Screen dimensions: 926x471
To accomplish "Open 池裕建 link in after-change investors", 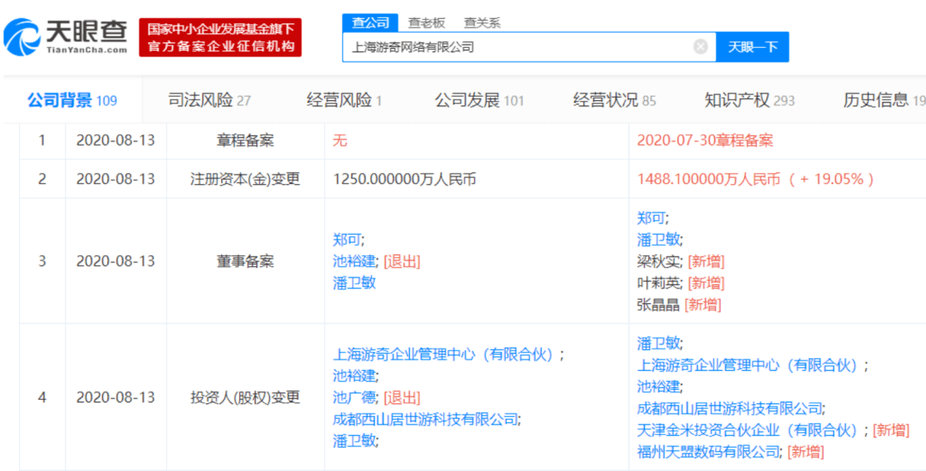I will 659,387.
